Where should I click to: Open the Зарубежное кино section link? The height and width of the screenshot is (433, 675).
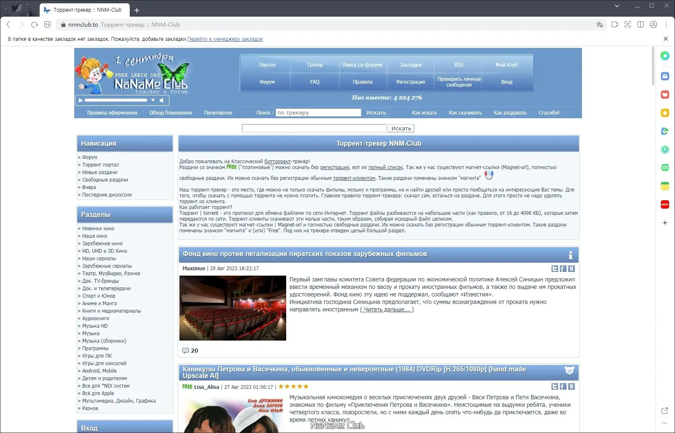coord(102,244)
